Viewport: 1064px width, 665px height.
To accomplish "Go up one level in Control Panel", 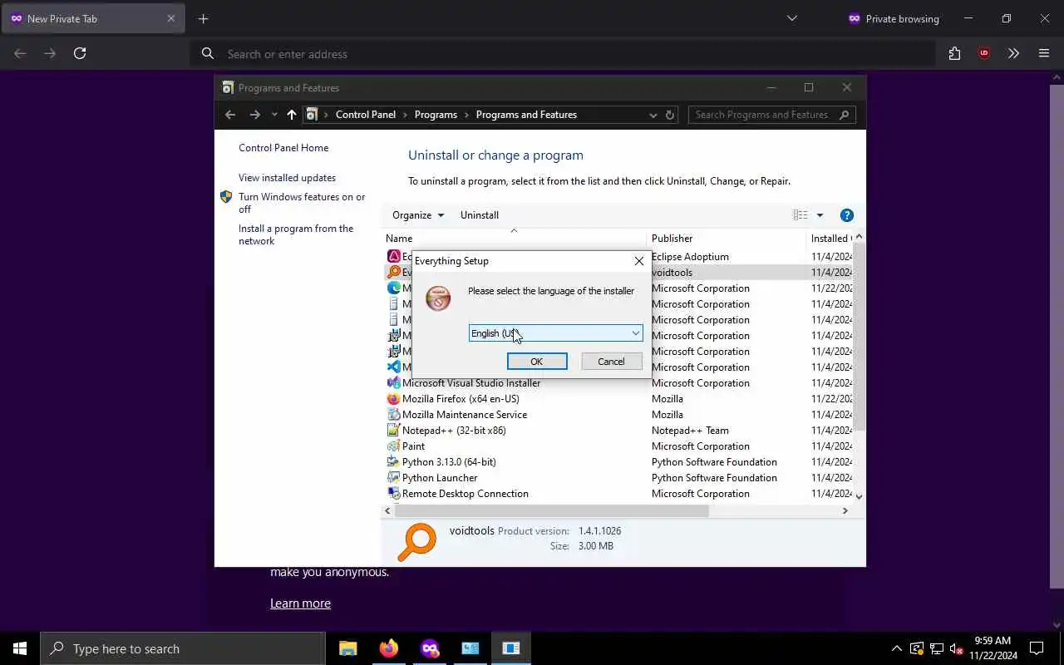I will [291, 115].
